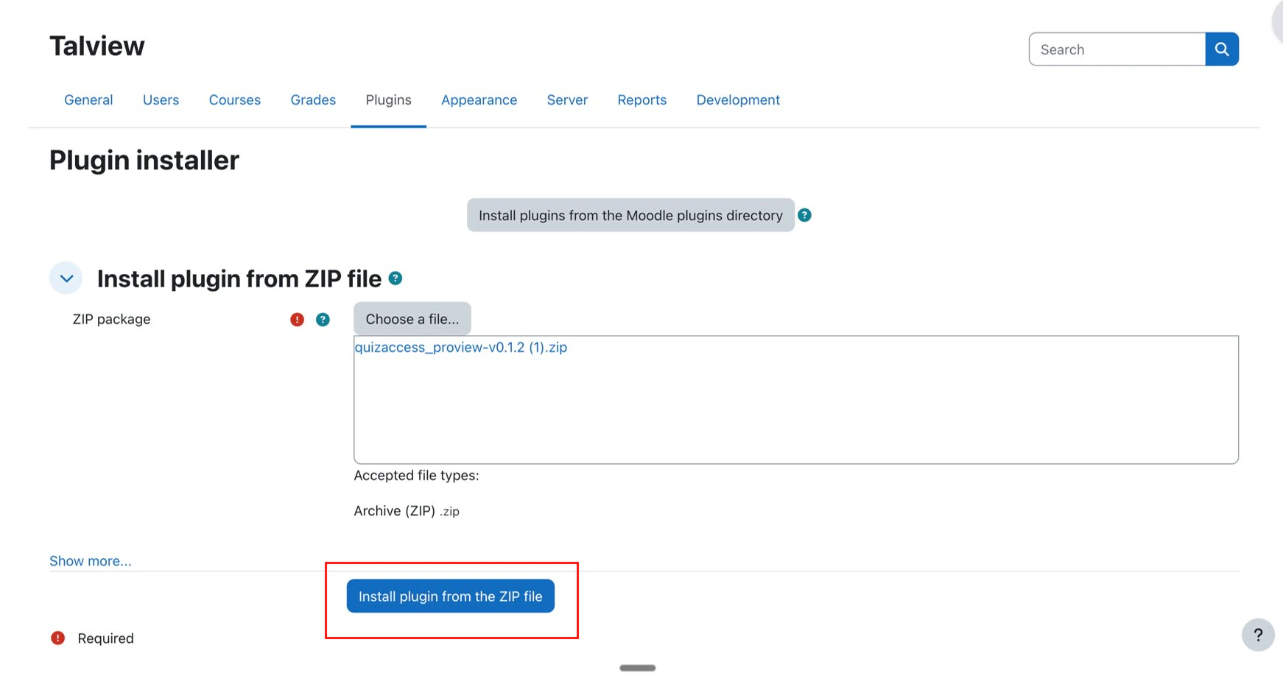This screenshot has height=673, width=1283.
Task: Click the Required legend text
Action: click(106, 638)
